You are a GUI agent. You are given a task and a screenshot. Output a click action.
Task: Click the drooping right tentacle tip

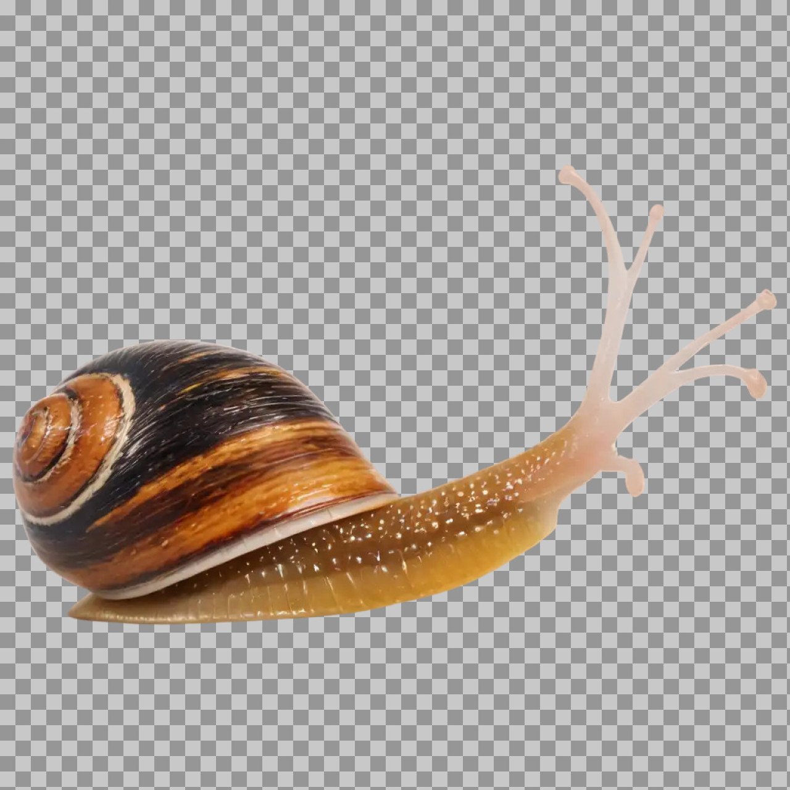pos(756,384)
